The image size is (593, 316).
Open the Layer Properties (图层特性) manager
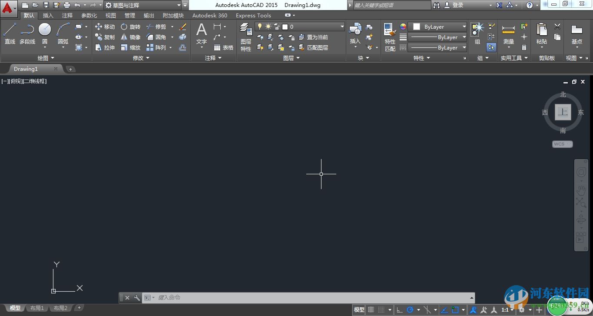[245, 37]
